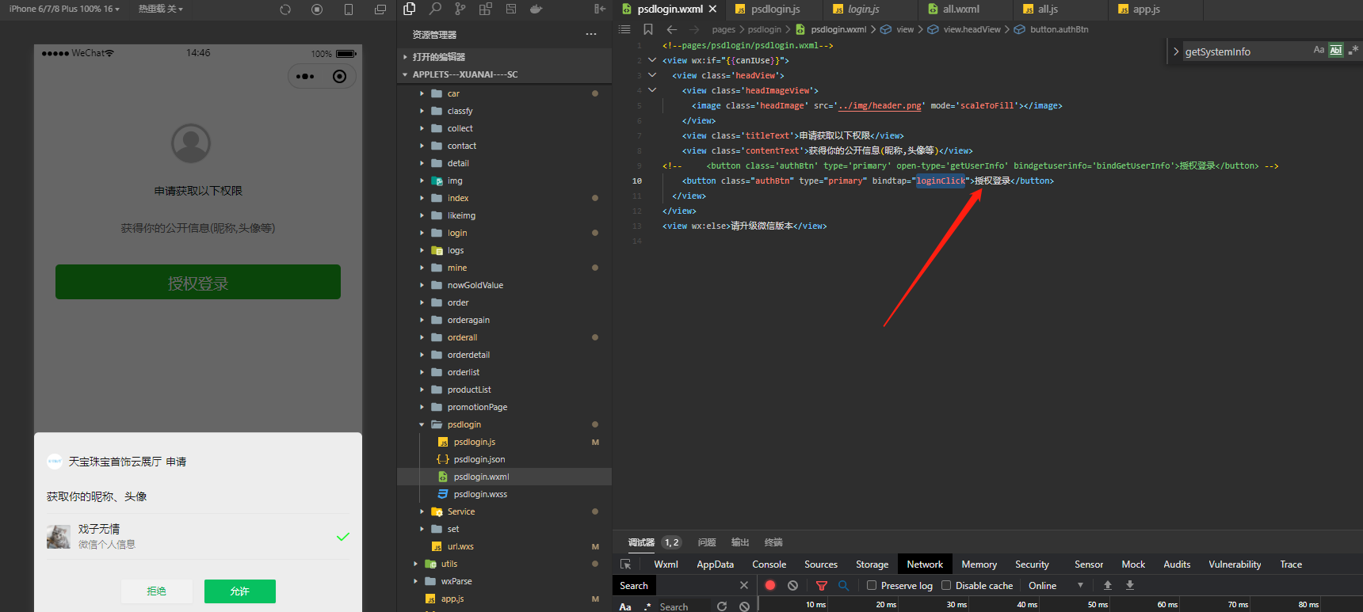1363x612 pixels.
Task: Close the debugger Search pane with the X
Action: 744,585
